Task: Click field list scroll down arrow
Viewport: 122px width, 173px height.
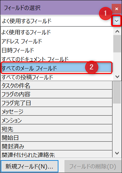Action: (117, 153)
